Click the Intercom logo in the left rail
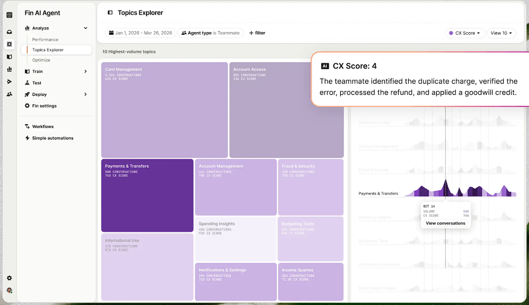 (9, 15)
